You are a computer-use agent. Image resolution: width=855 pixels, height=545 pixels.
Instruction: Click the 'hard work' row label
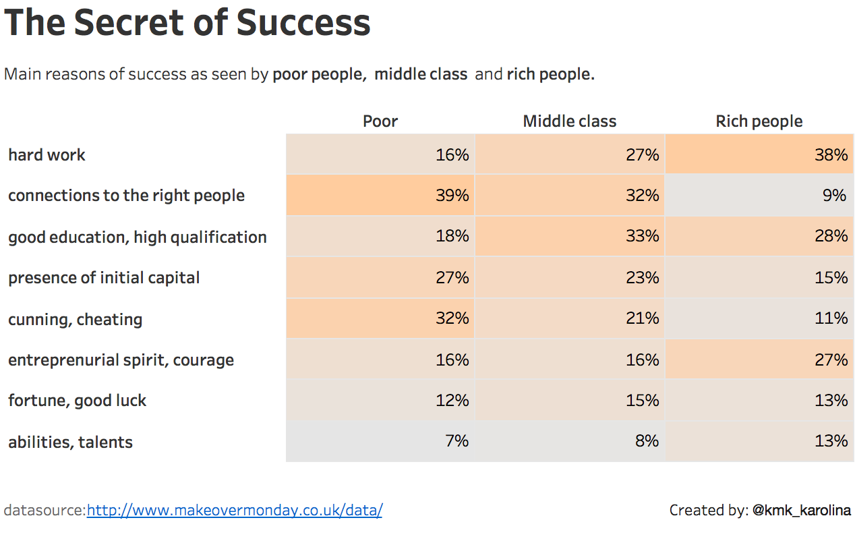[47, 155]
